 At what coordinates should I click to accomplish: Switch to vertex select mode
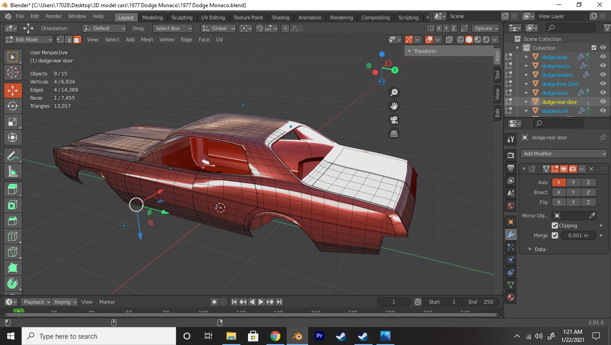coord(60,40)
